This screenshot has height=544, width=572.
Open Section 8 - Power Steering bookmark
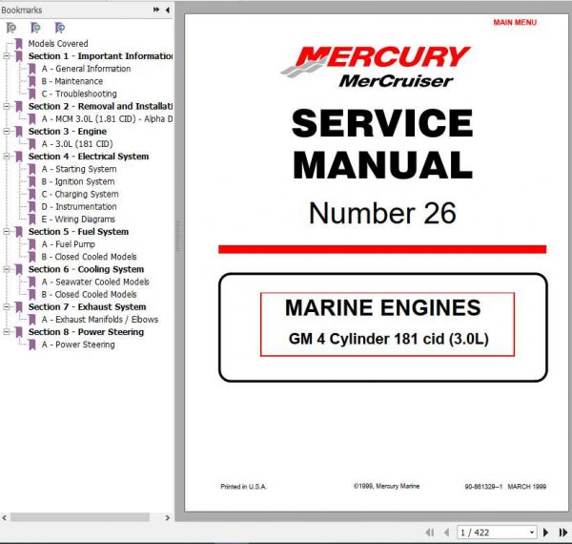click(x=86, y=332)
